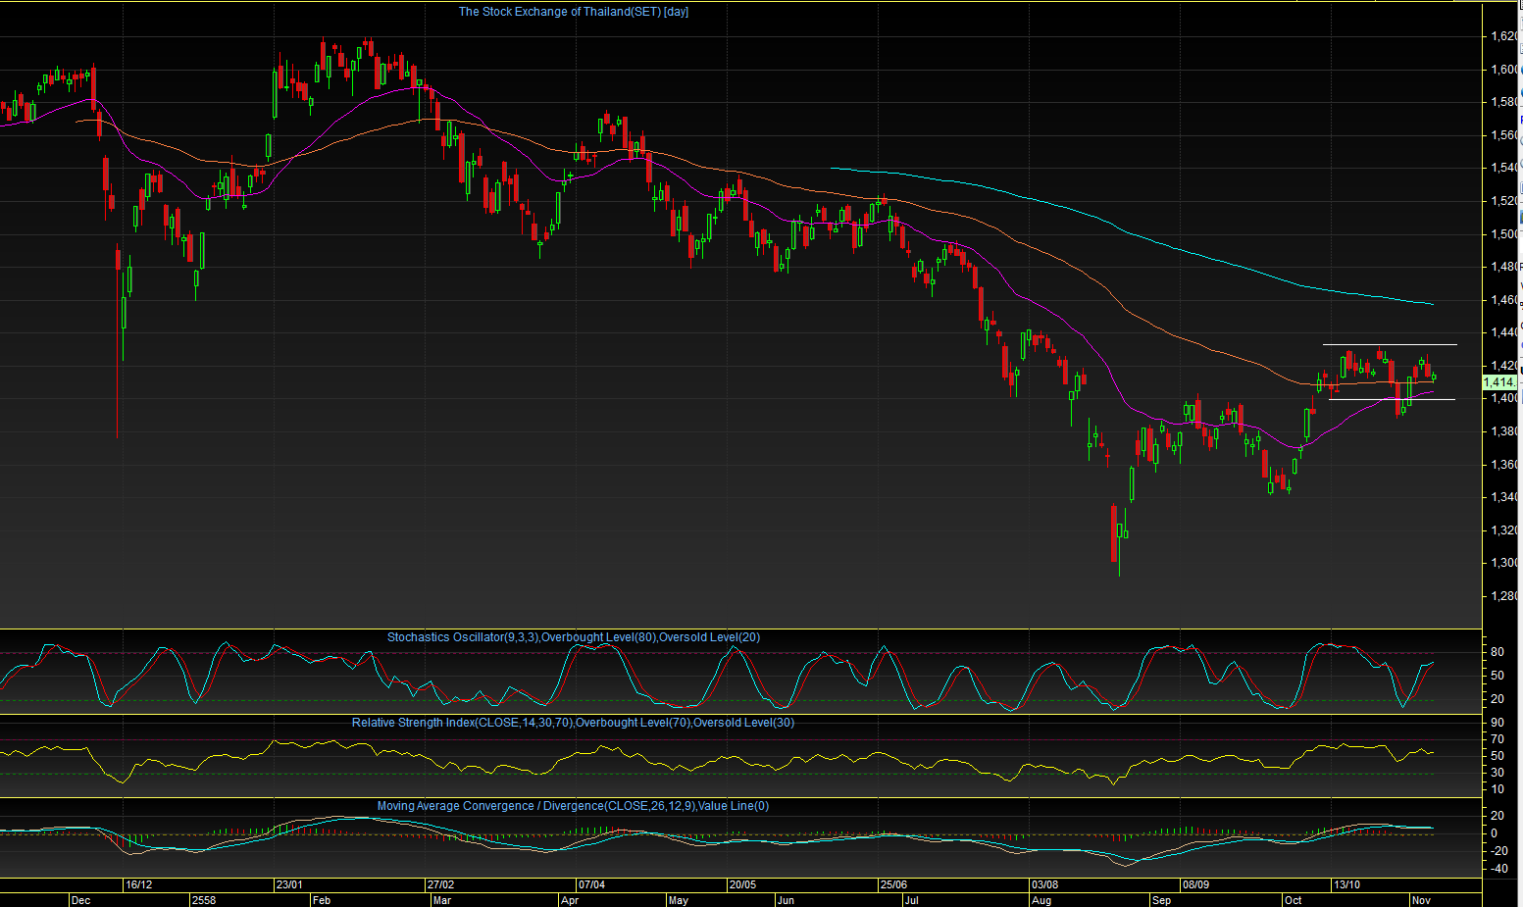The height and width of the screenshot is (907, 1523).
Task: Click the "08/09" date label
Action: point(1195,884)
